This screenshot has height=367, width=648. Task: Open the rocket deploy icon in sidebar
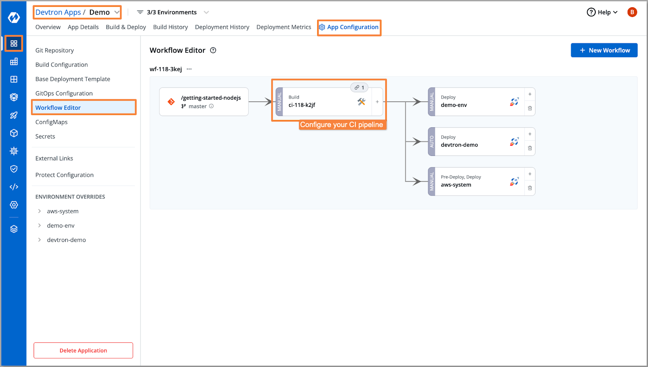14,115
